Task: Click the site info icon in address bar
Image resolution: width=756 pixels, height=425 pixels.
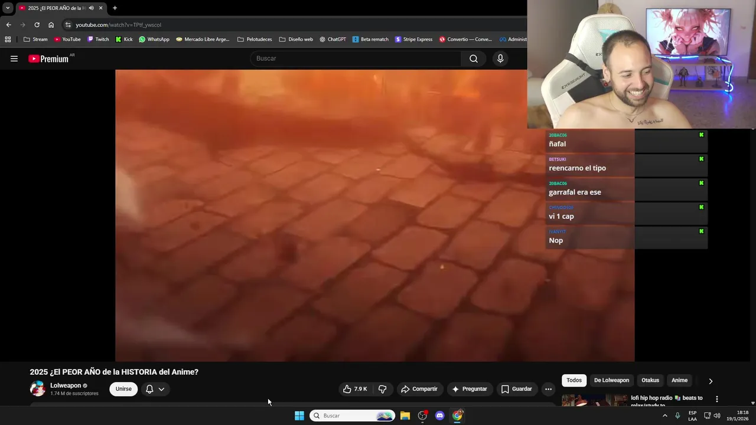Action: [x=68, y=25]
